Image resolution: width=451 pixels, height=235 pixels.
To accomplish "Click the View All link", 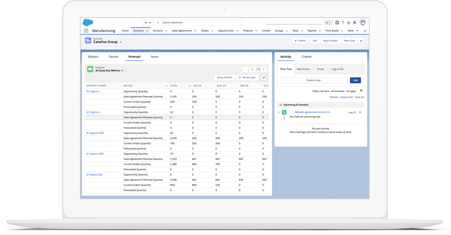I will click(x=359, y=97).
